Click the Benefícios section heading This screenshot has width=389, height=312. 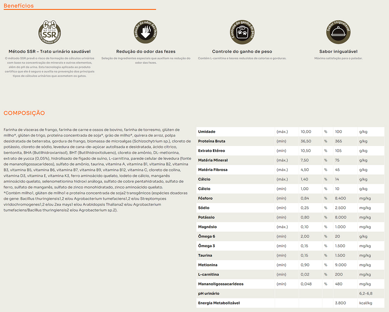pyautogui.click(x=18, y=6)
